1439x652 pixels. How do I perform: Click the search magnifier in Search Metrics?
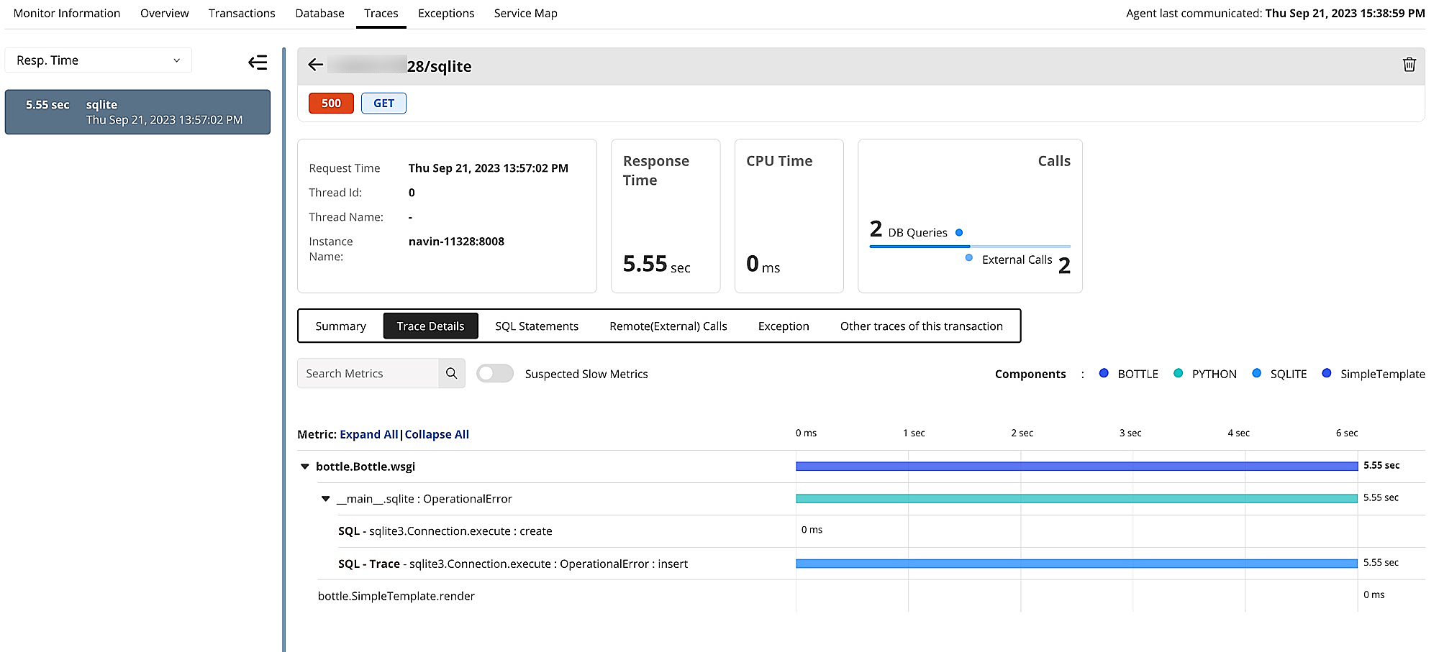452,373
